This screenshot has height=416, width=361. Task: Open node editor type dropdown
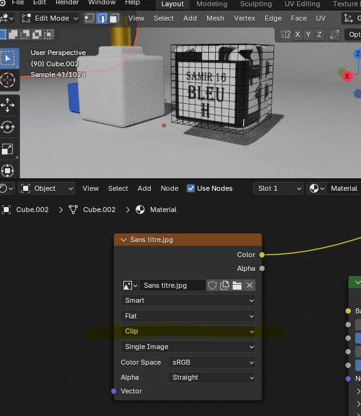tap(7, 189)
